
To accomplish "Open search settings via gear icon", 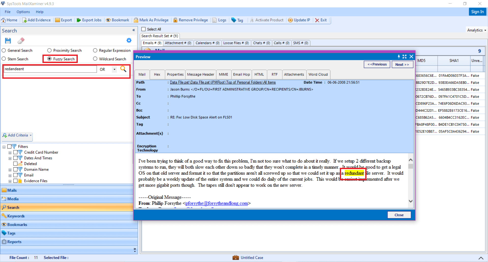I will (x=129, y=40).
